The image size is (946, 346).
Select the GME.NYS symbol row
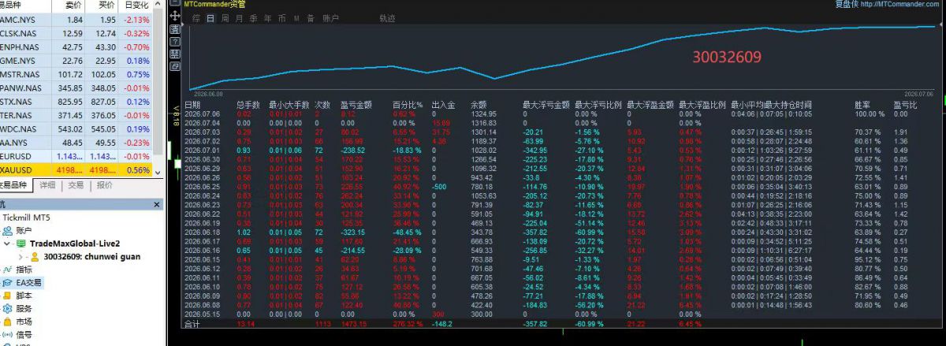coord(77,61)
